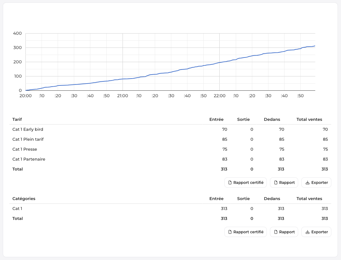Click the "Tarif" column header
Screen dimensions: 341x260
coord(17,120)
